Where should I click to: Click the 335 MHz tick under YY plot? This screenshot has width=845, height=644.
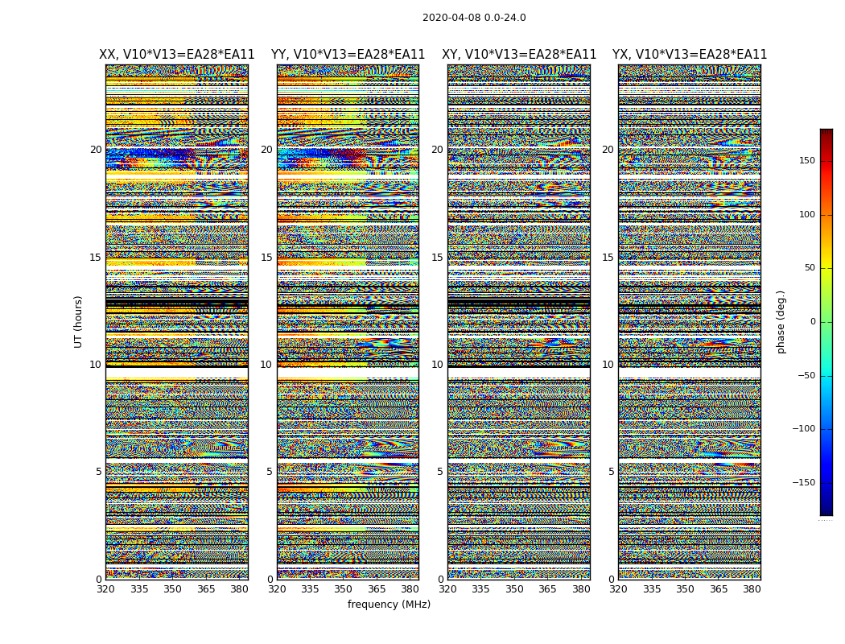click(310, 589)
